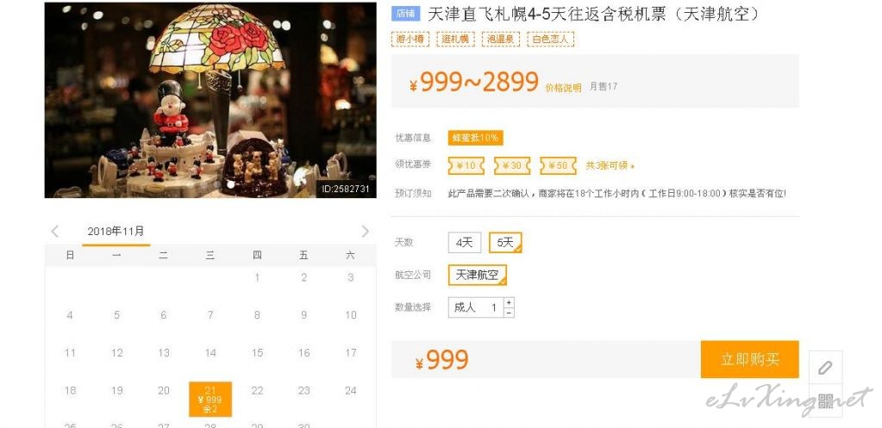Viewport: 882px width, 428px height.
Task: Go to previous month in calendar
Action: (x=54, y=232)
